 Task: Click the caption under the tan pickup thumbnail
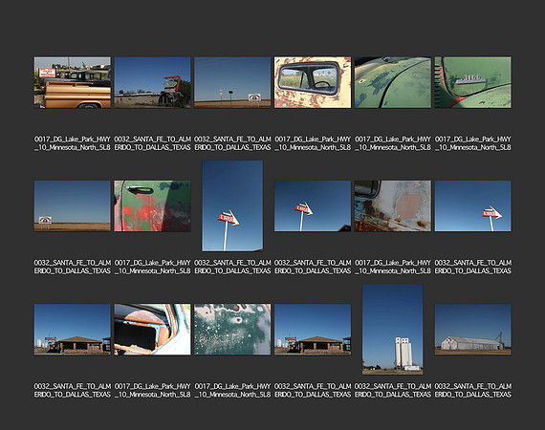73,143
